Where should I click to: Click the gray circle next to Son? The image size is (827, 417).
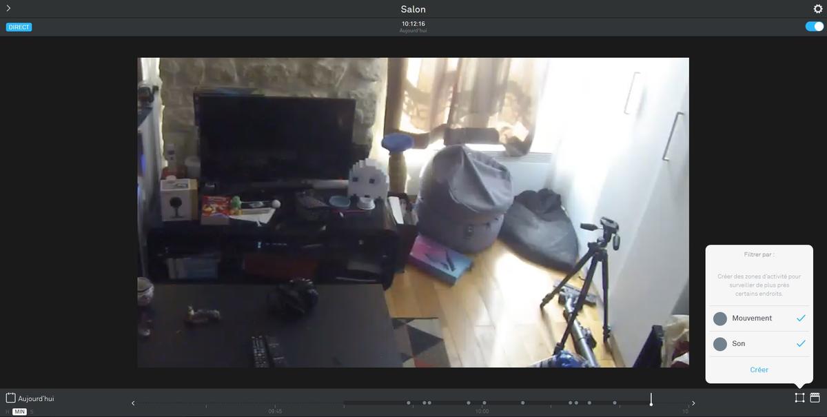tap(720, 344)
